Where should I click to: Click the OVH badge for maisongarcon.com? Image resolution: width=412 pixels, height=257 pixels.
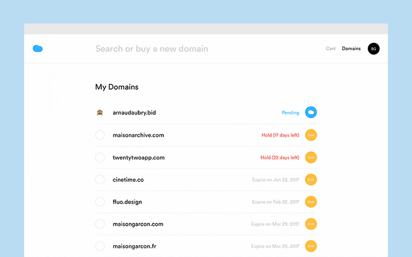pyautogui.click(x=311, y=224)
